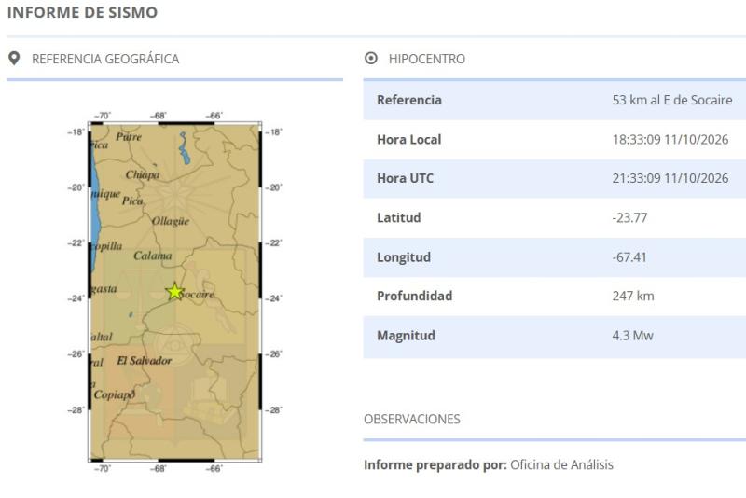The image size is (746, 498).
Task: Click the Profundidad label
Action: (414, 296)
